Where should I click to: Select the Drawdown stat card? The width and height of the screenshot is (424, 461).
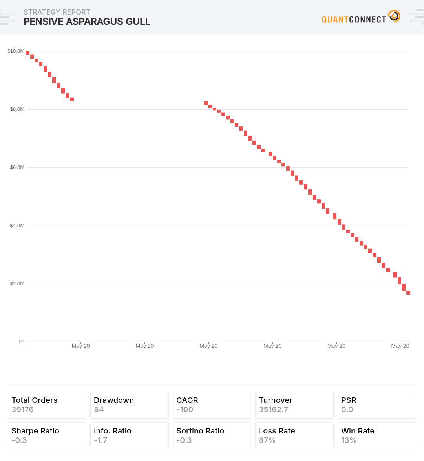(130, 405)
